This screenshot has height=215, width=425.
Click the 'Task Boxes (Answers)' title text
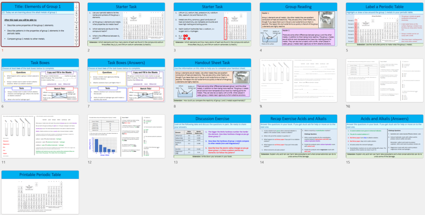coord(126,62)
